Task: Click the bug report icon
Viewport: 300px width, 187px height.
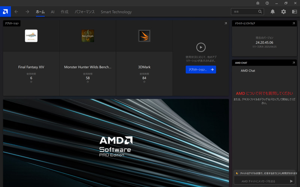Action: pos(258,3)
